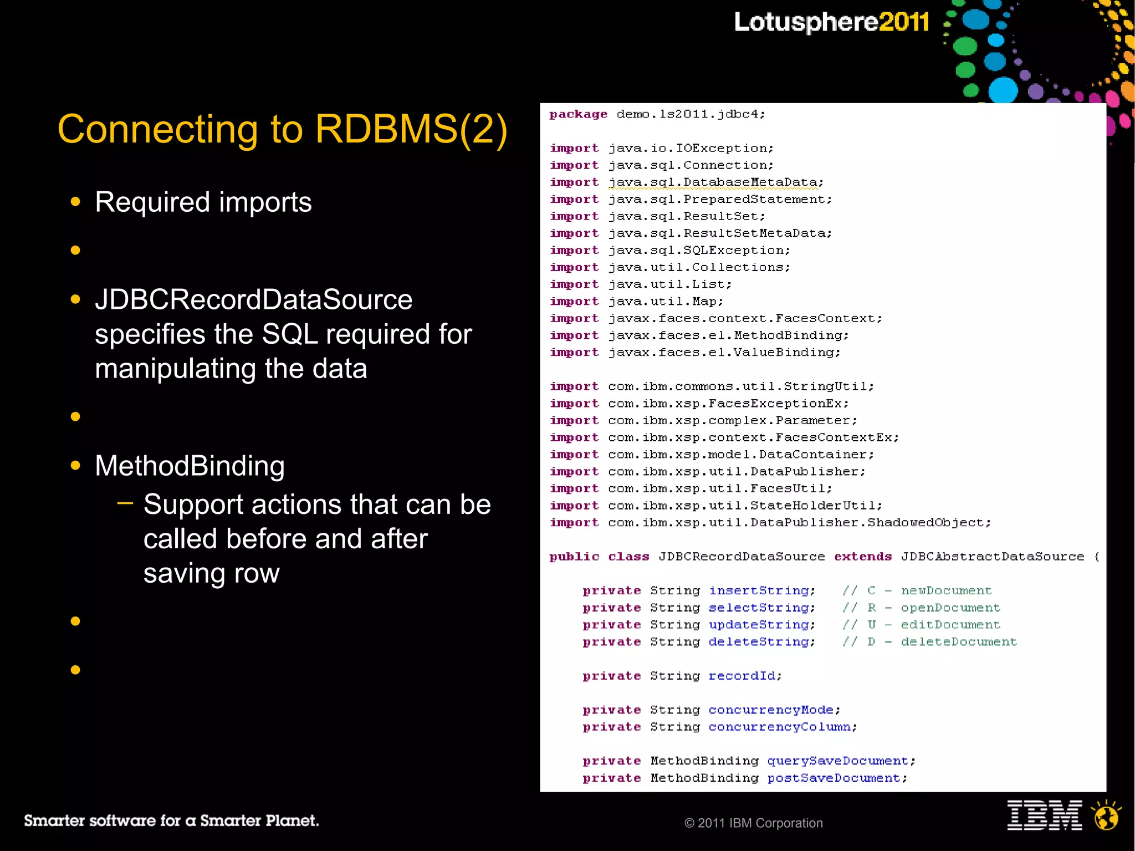The image size is (1135, 851).
Task: Click 'import java.sql.SQLException;' line
Action: (670, 250)
